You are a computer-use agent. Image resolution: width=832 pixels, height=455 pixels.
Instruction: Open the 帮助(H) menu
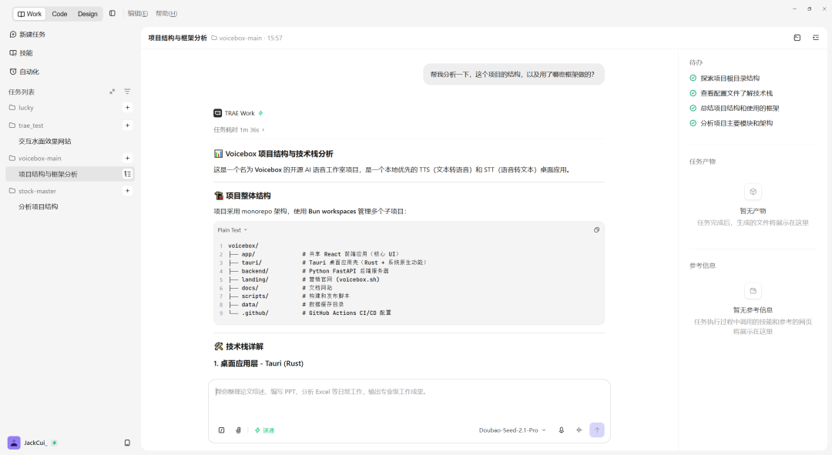(x=166, y=13)
